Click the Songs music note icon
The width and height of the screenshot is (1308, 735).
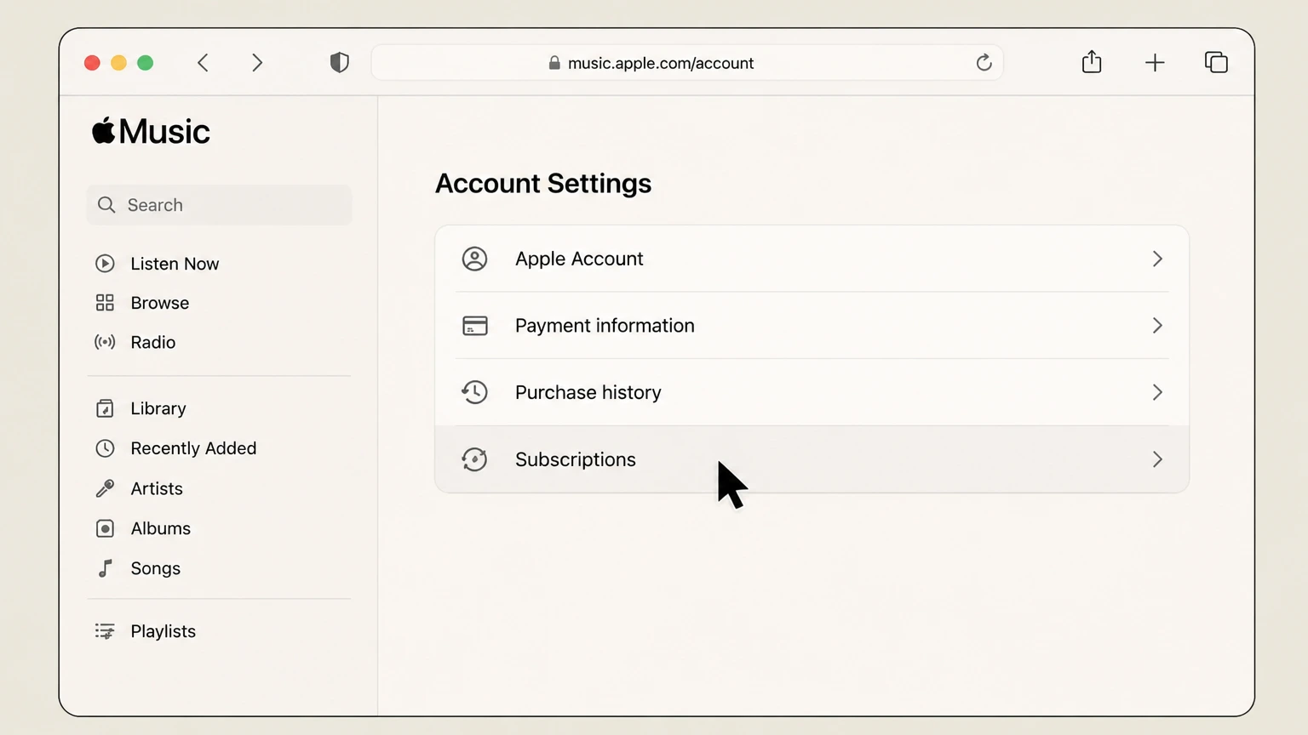pyautogui.click(x=105, y=568)
